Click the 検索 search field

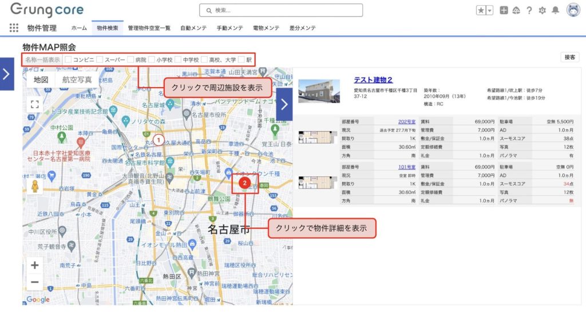click(280, 10)
